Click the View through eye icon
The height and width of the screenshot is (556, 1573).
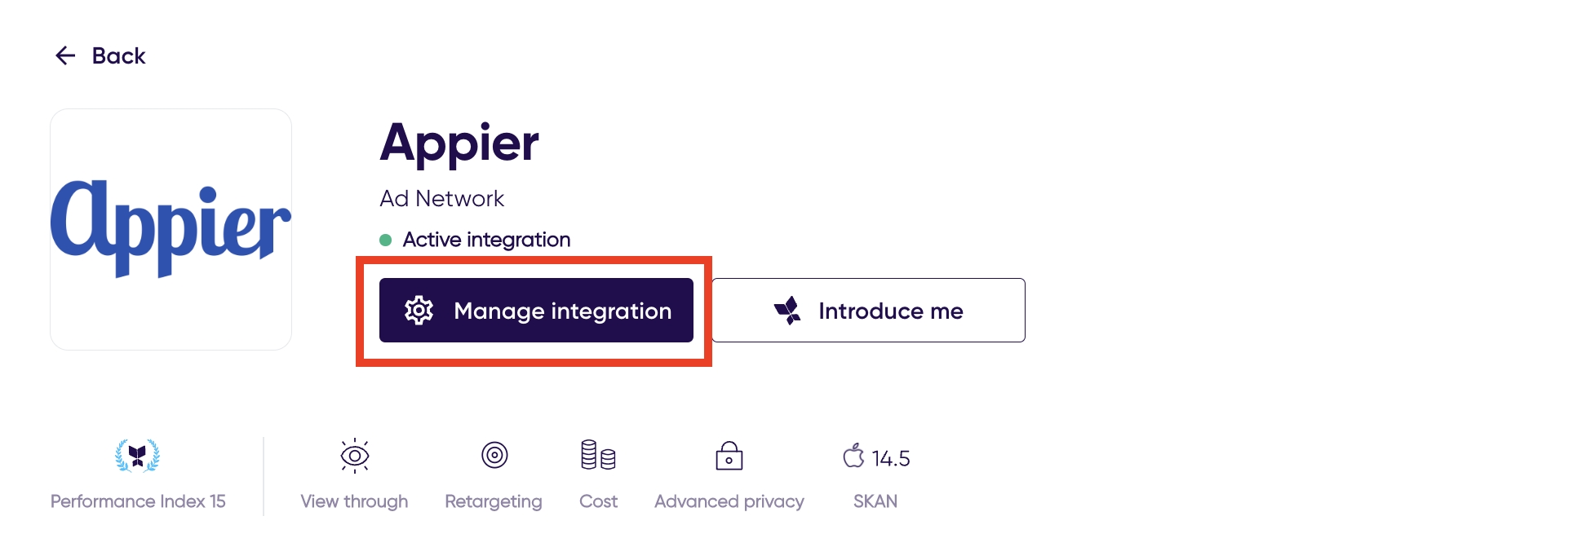pos(355,456)
